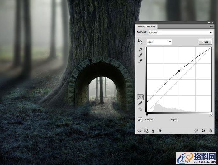218x165 pixels.
Task: Open the RGB channel dropdown
Action: [x=159, y=42]
